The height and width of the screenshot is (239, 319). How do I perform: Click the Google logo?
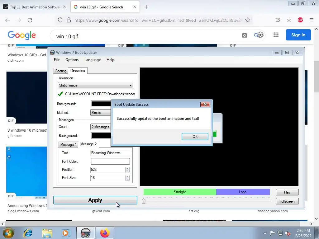point(22,35)
